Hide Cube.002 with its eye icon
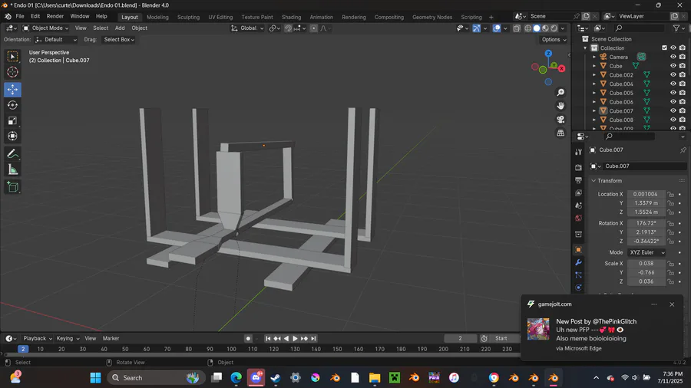The width and height of the screenshot is (691, 388). coord(673,75)
